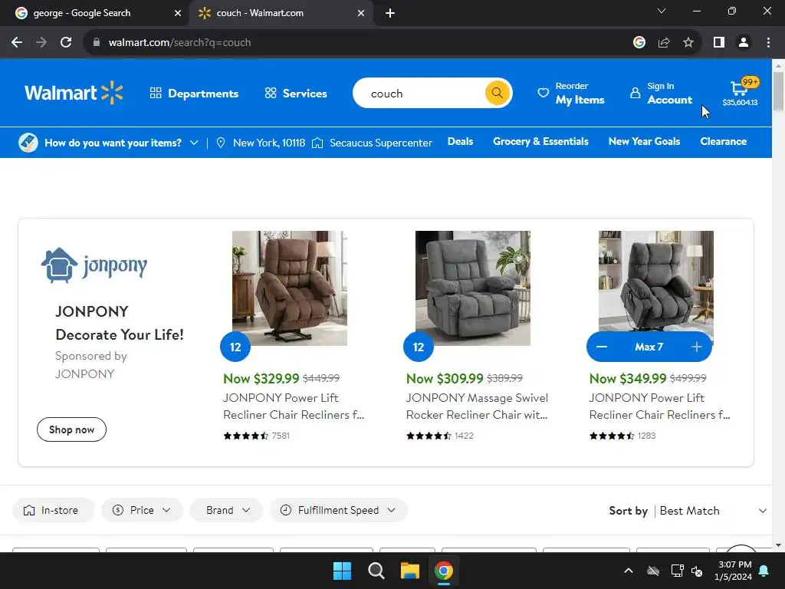
Task: Open JONPONY Massage Swivel Rocker Recliner title
Action: (x=477, y=406)
